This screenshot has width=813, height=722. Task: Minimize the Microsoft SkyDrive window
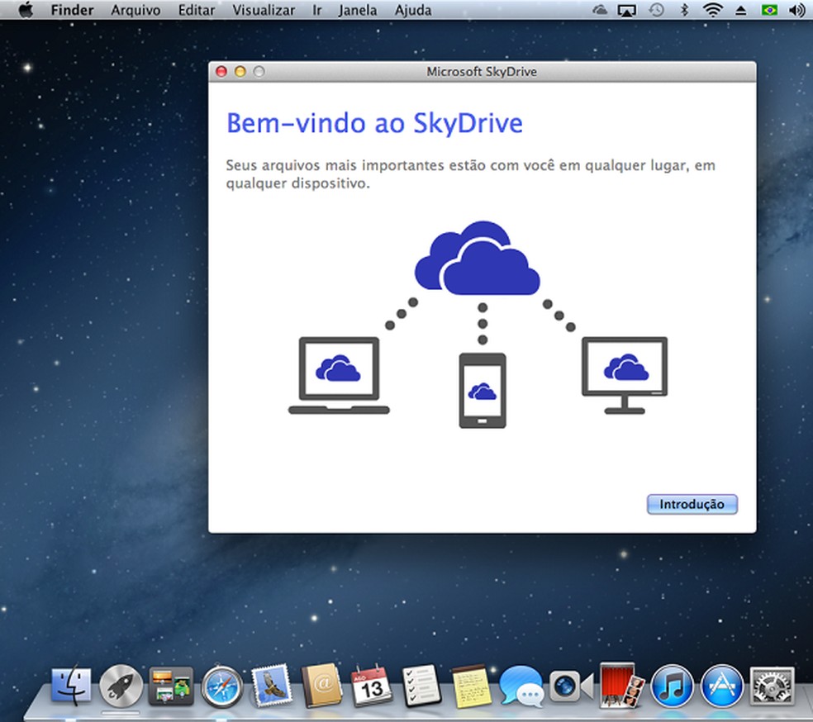click(x=240, y=72)
